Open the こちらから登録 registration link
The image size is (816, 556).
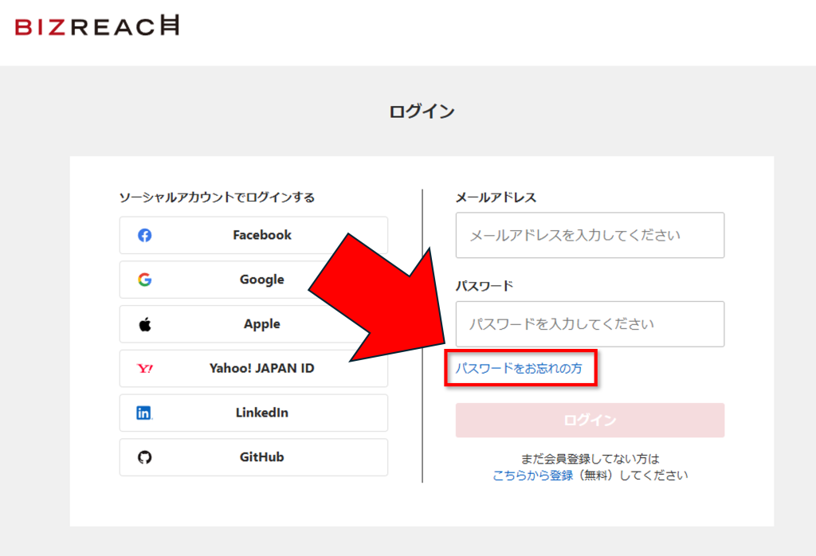pos(532,476)
